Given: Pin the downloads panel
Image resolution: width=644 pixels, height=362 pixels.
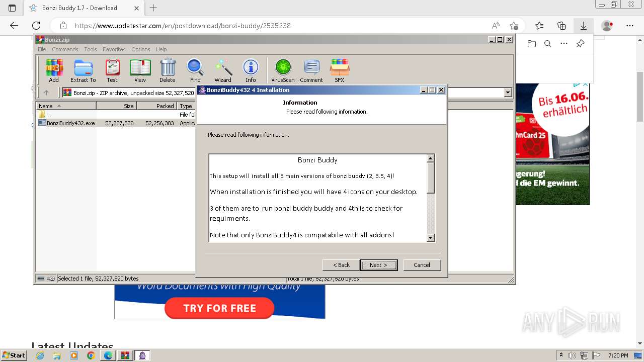Looking at the screenshot, I should coord(580,44).
